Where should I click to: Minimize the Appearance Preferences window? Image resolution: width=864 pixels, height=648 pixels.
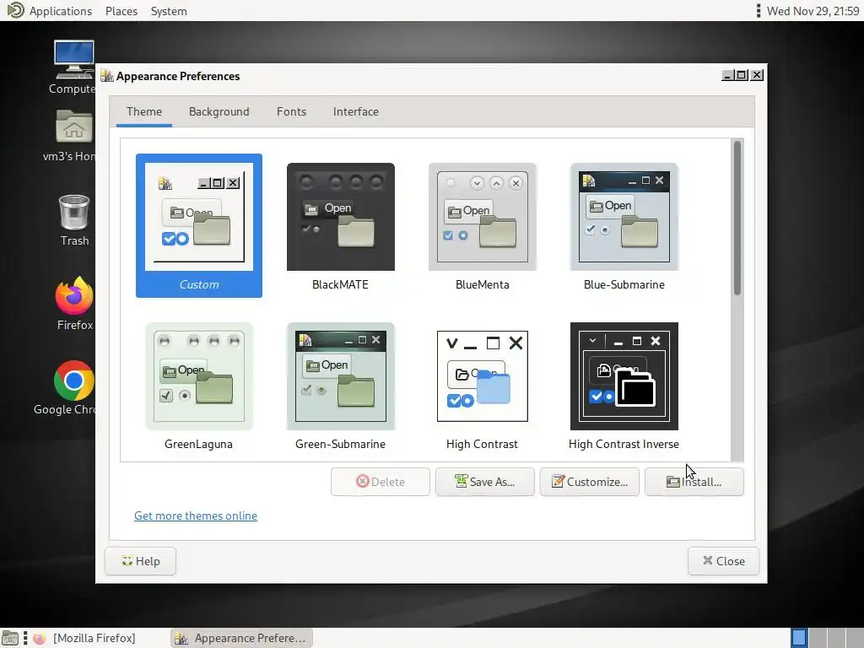click(728, 75)
